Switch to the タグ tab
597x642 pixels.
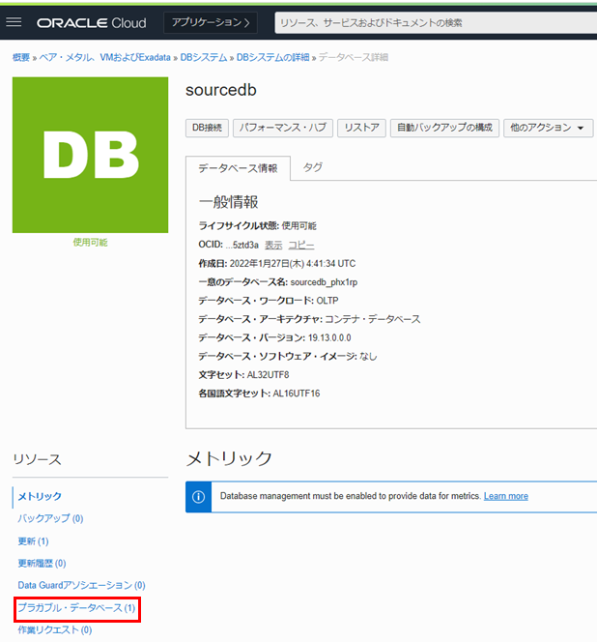(x=313, y=167)
